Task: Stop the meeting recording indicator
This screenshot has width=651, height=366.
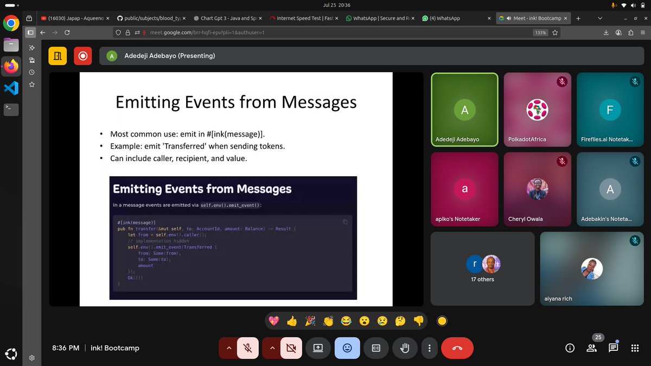Action: (82, 56)
